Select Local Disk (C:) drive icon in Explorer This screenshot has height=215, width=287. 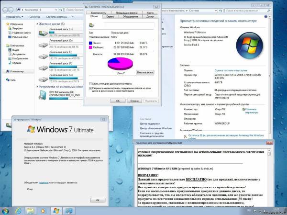tap(43, 33)
